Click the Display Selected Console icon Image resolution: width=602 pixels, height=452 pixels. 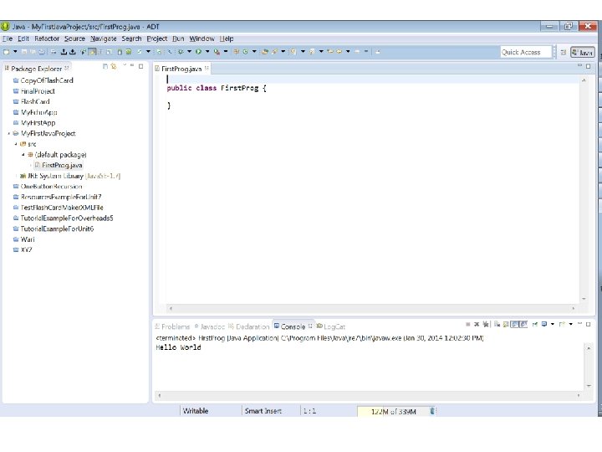[544, 325]
